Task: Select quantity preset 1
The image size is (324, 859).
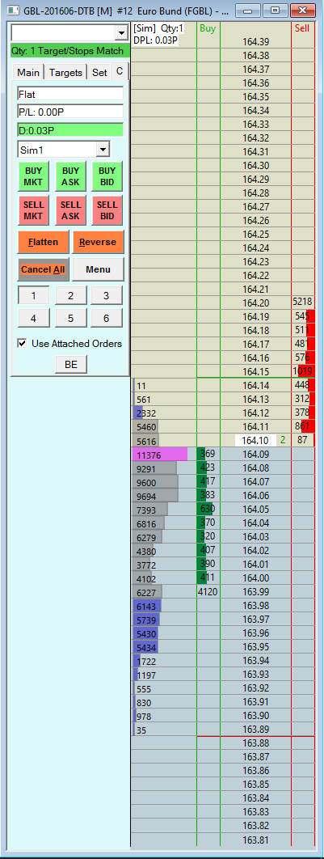Action: [34, 296]
